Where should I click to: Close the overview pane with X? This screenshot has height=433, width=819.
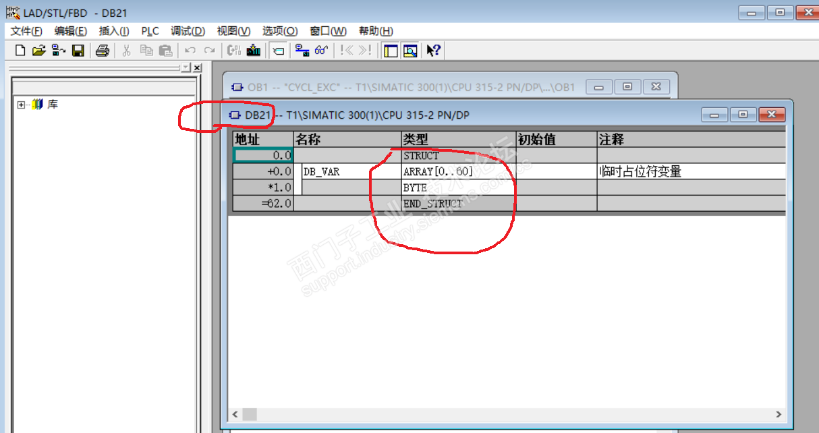pos(197,68)
